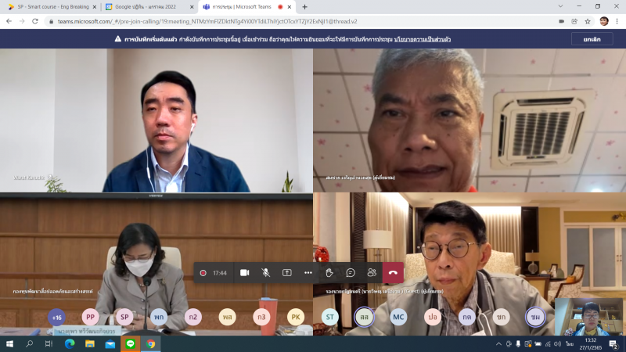Select the PK participant avatar
The image size is (626, 352).
(296, 317)
